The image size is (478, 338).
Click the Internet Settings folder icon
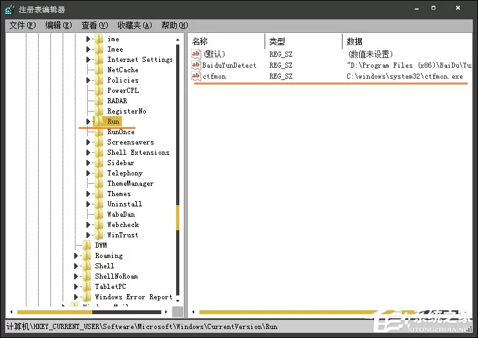[x=99, y=59]
